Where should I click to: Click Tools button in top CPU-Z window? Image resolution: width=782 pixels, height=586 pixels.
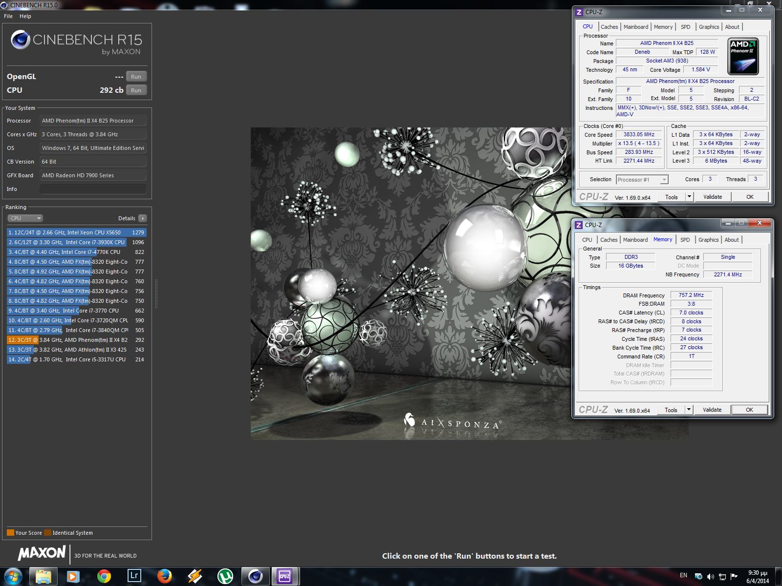tap(672, 197)
